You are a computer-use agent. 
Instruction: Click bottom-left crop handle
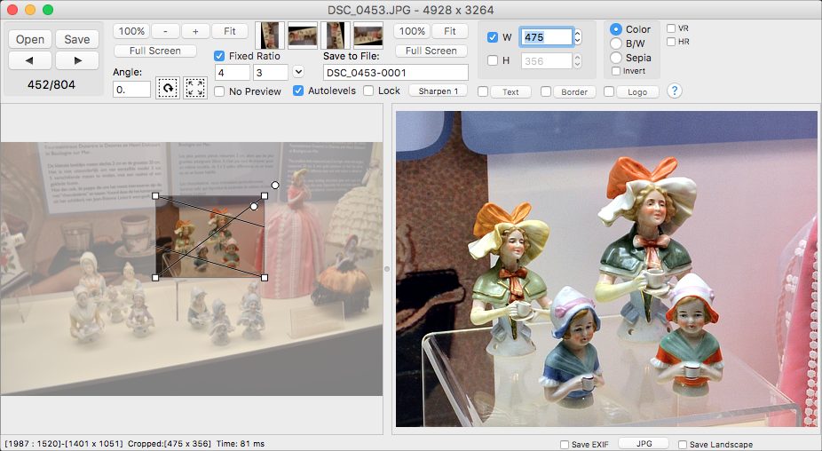click(x=155, y=277)
